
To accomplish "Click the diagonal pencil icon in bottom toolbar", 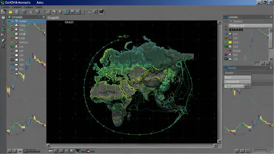I will click(72, 151).
